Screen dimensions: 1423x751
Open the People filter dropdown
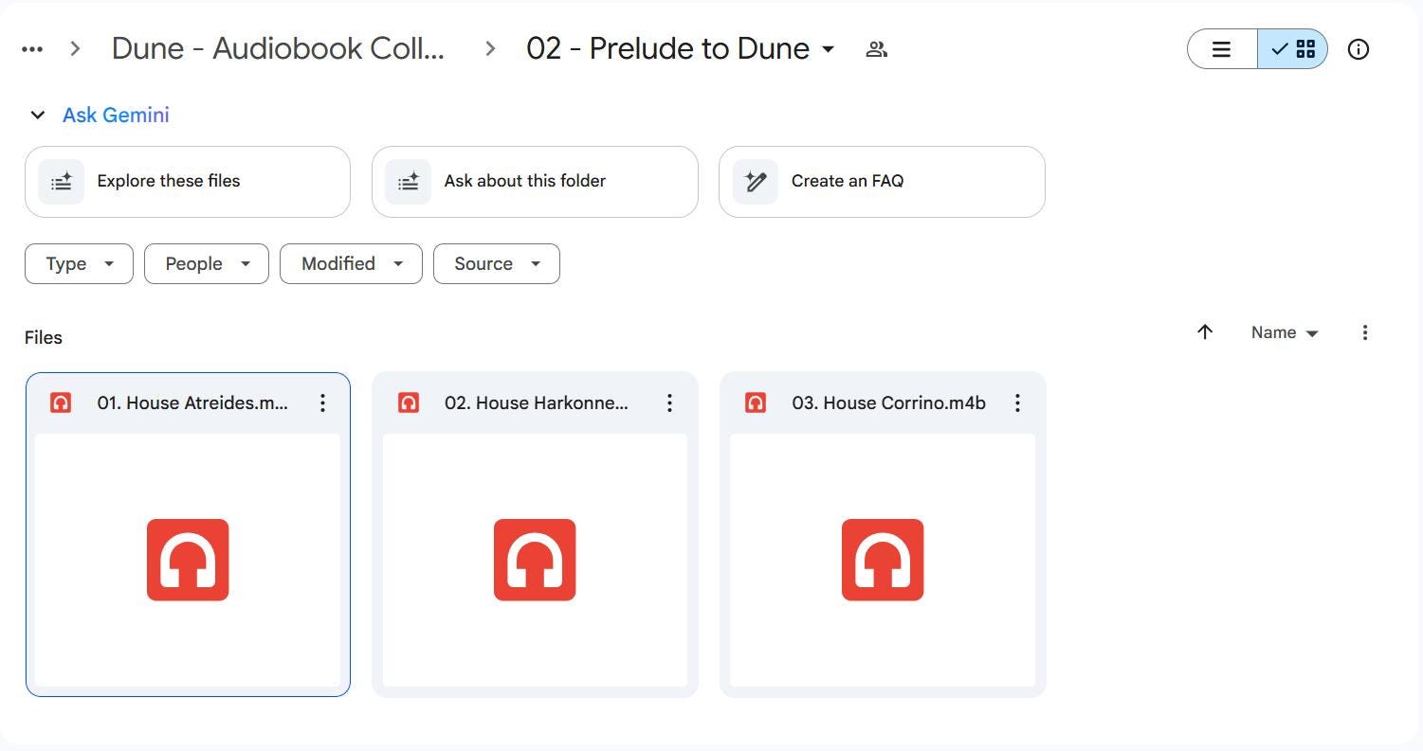[207, 264]
